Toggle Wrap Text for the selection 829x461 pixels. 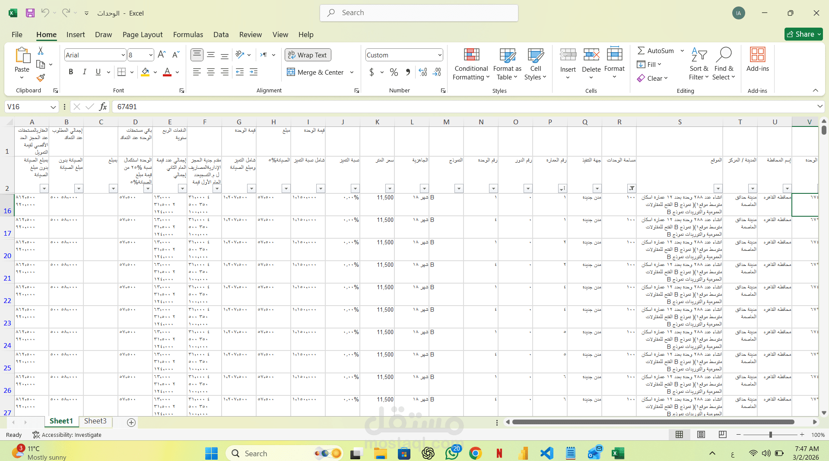point(307,55)
